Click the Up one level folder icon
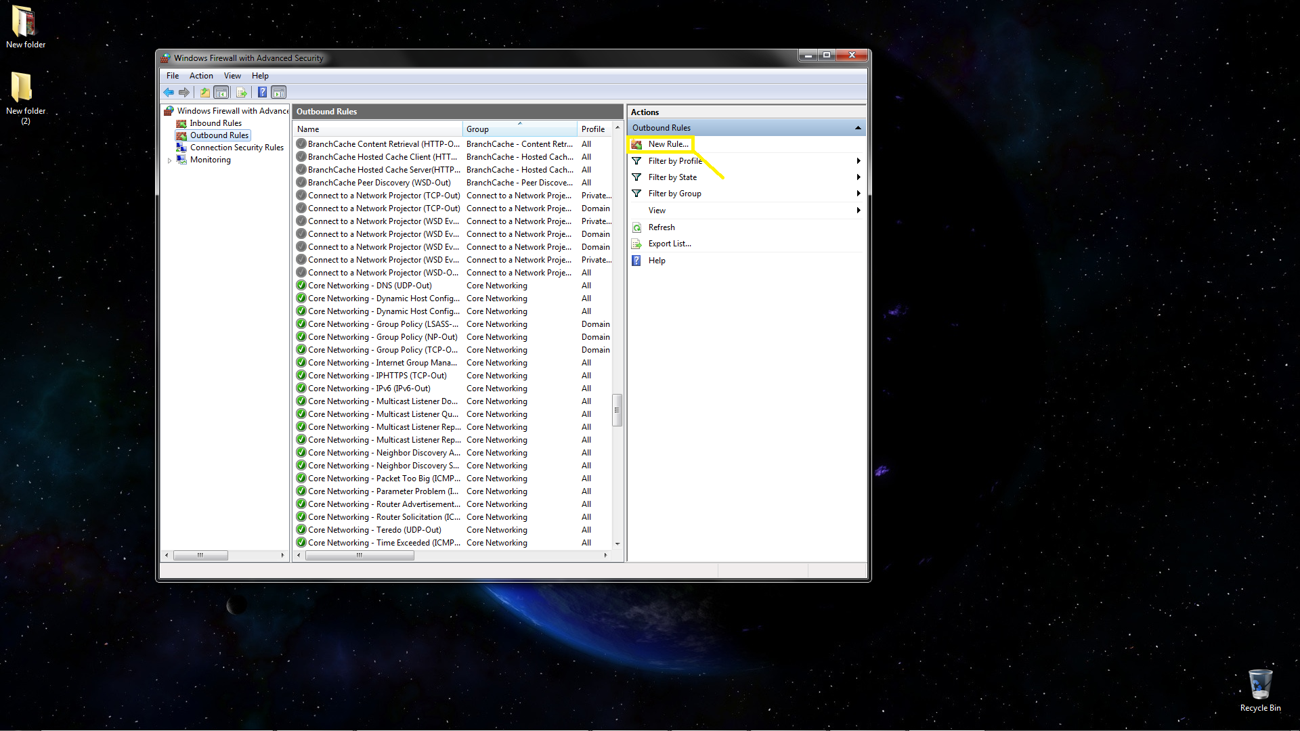1300x731 pixels. coord(204,93)
